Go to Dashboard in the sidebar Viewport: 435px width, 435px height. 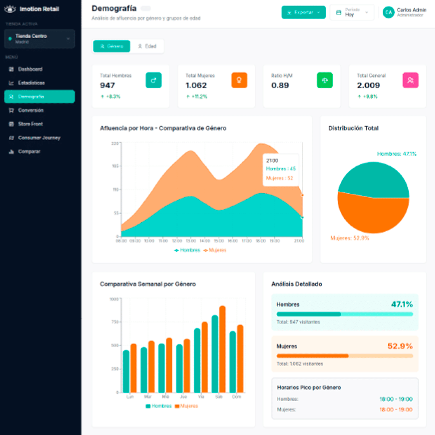(30, 69)
